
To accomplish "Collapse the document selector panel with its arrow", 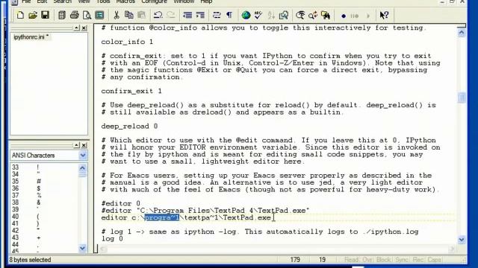I will pos(76,28).
